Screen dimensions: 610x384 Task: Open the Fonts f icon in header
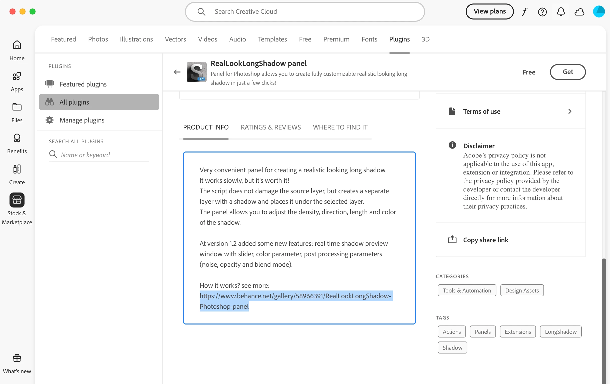524,12
